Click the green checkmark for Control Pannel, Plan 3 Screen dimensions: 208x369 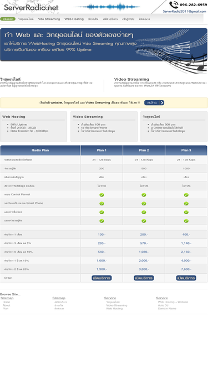click(x=186, y=195)
